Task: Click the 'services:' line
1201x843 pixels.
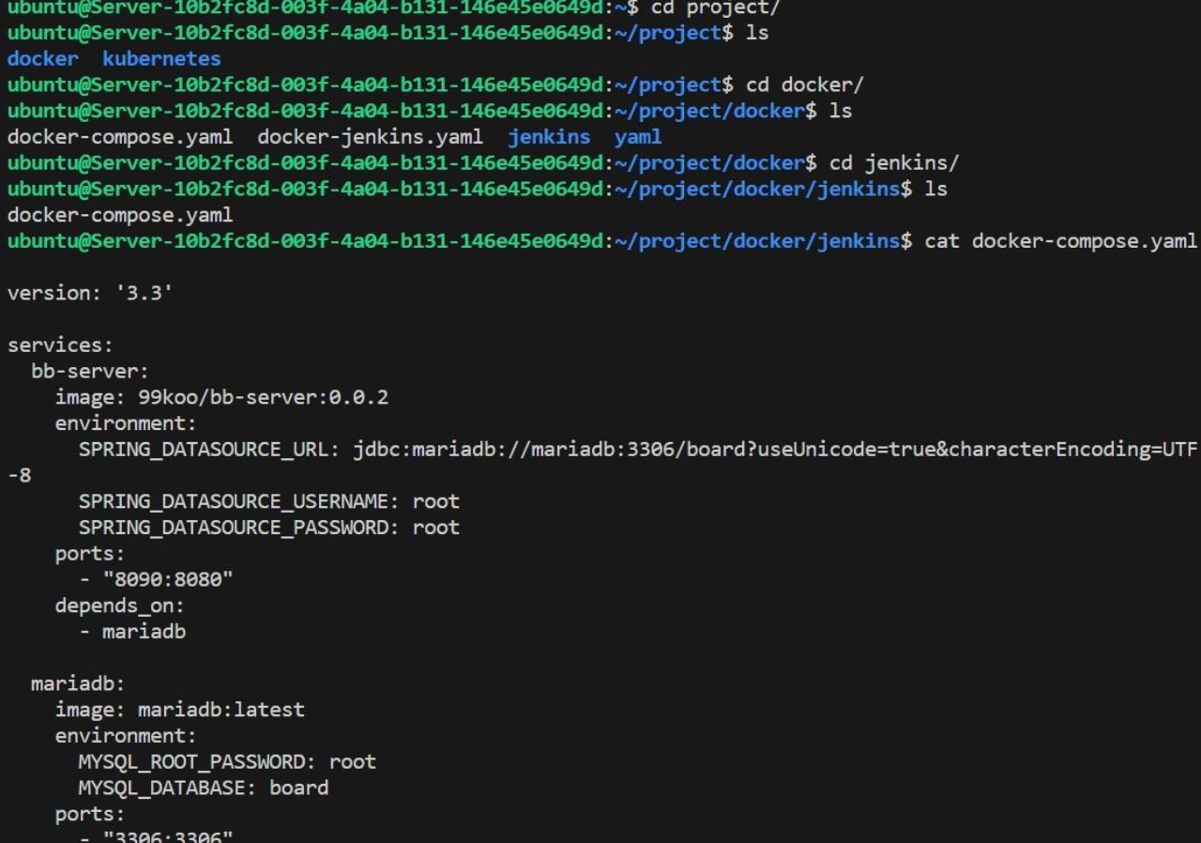Action: (x=60, y=345)
